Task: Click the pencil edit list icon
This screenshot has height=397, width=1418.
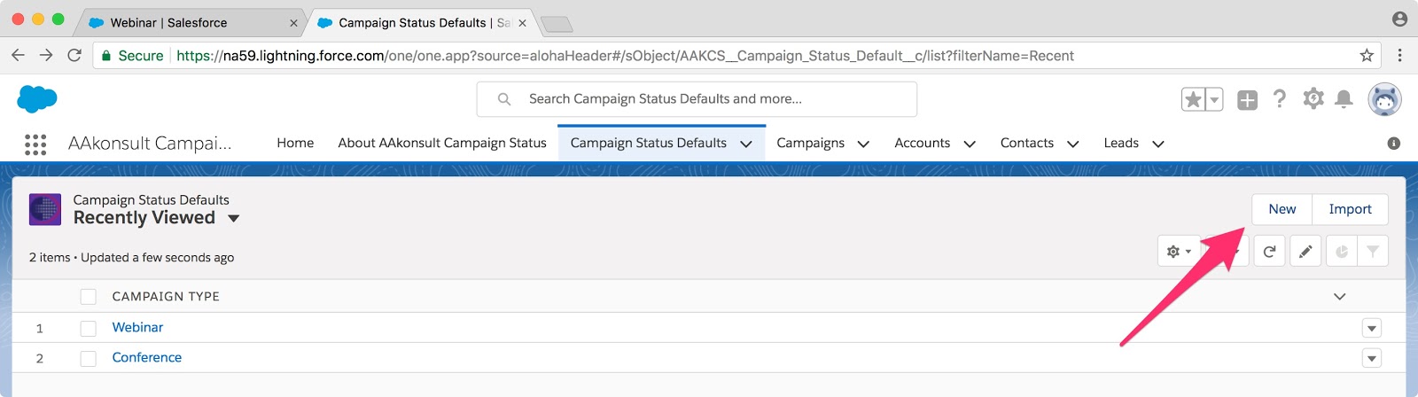Action: 1305,252
